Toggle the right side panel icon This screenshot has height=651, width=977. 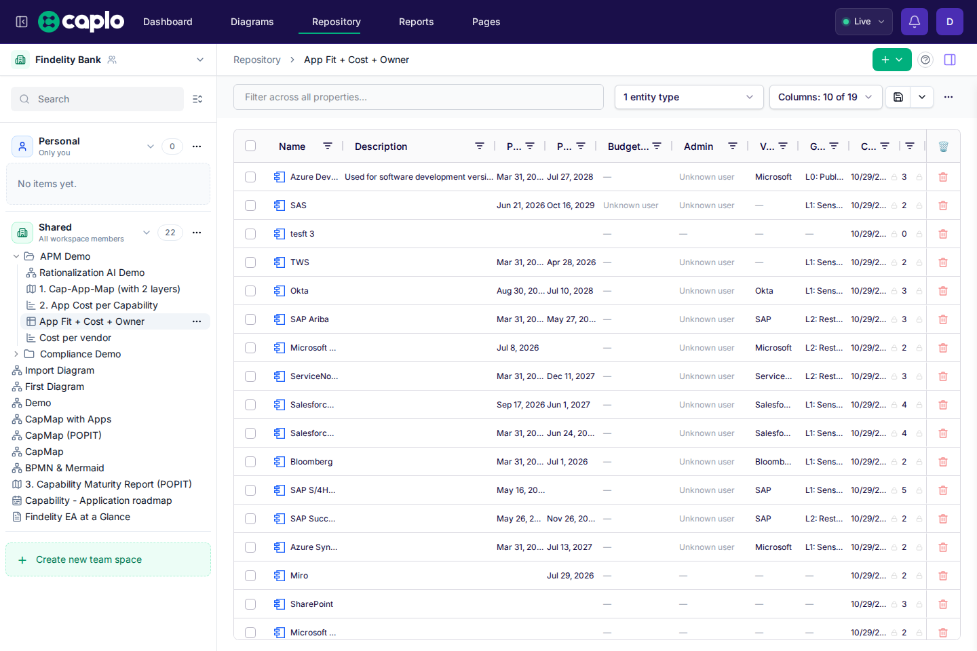point(950,60)
